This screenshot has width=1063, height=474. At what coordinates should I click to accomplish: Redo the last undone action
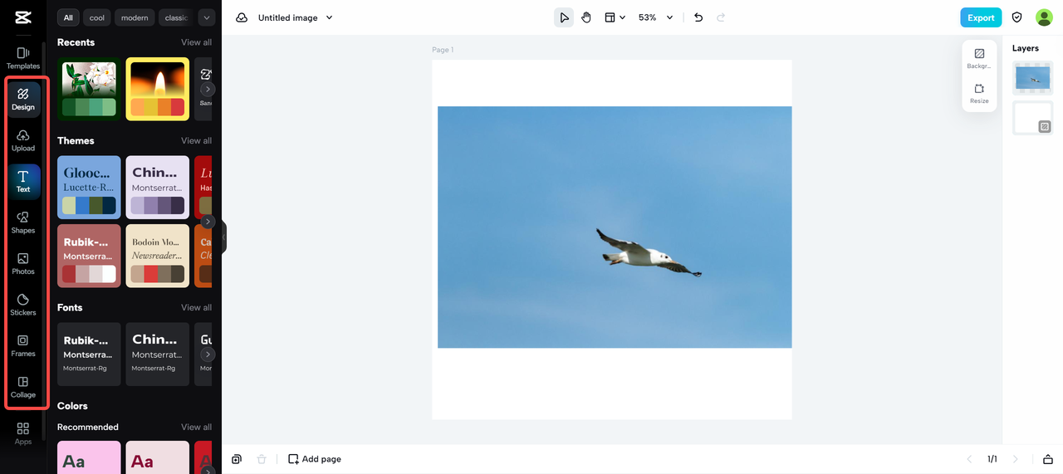point(721,17)
